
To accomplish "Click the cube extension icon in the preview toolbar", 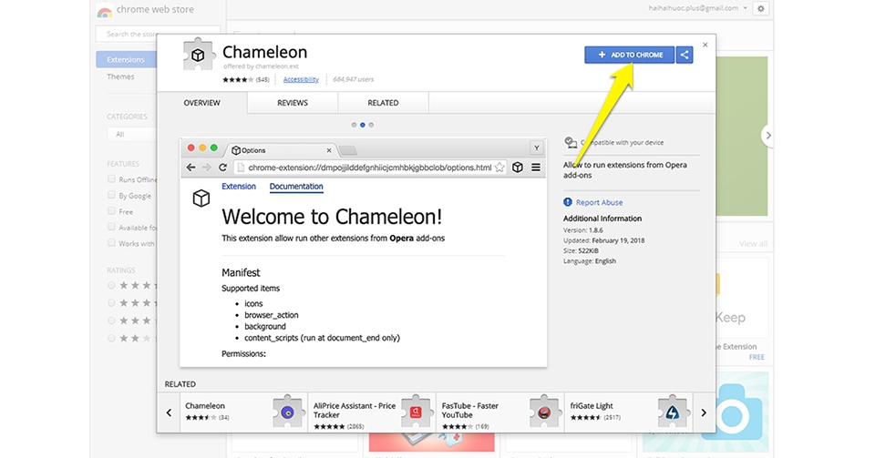I will click(x=518, y=168).
